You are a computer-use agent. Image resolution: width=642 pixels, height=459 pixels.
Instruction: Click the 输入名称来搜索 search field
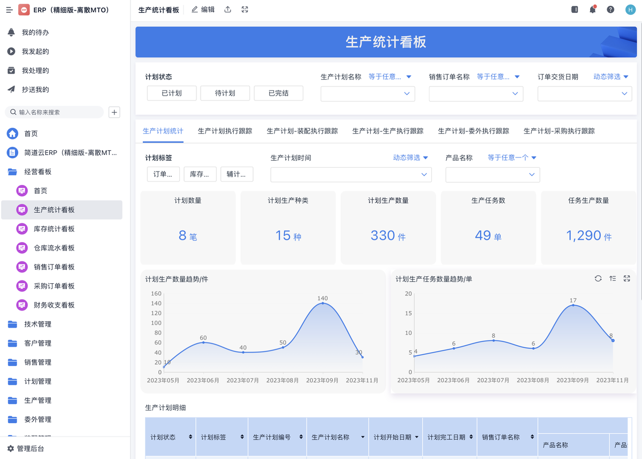click(x=59, y=112)
